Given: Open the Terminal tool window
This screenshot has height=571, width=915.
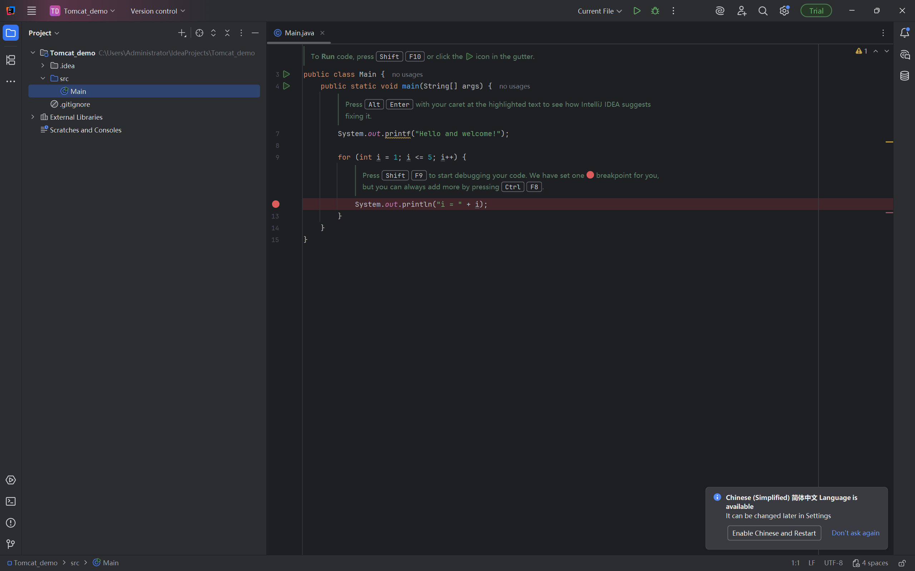Looking at the screenshot, I should click(11, 501).
